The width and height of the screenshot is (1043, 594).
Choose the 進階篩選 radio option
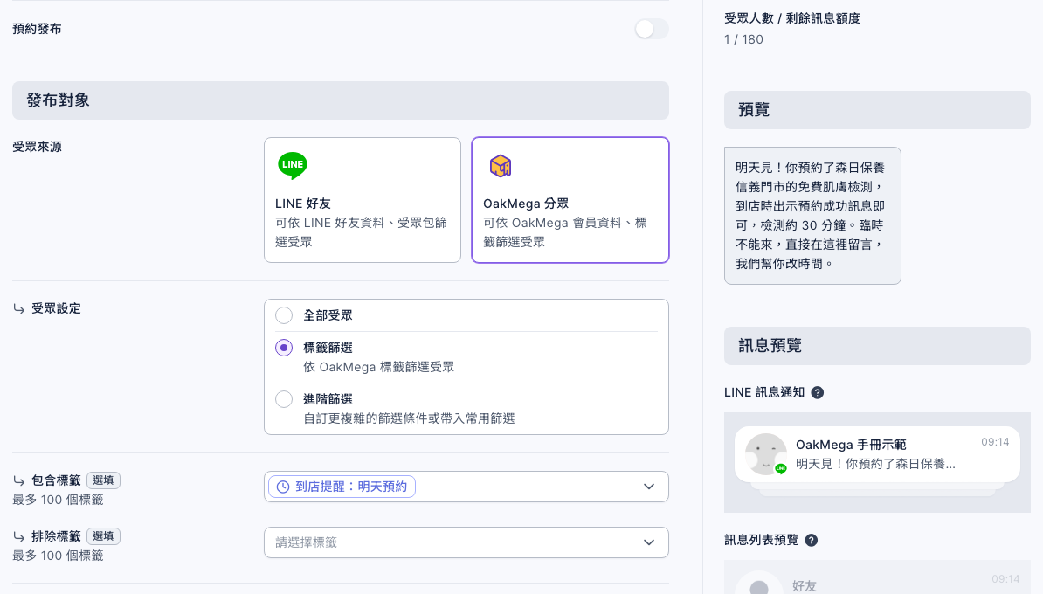(x=284, y=399)
